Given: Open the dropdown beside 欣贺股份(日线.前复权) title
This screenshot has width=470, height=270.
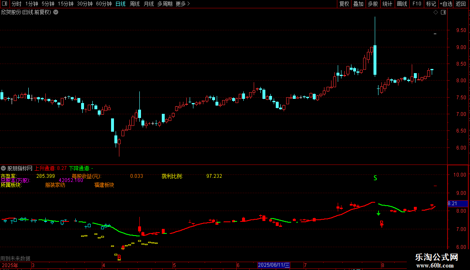Looking at the screenshot, I should pos(56,12).
